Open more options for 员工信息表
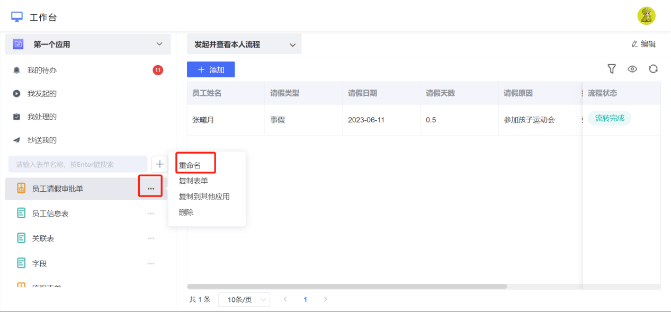 [x=151, y=213]
